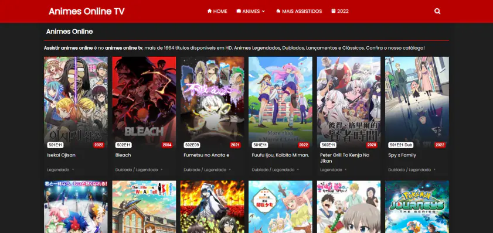This screenshot has width=493, height=233.
Task: Open the Bleach poster thumbnail
Action: pos(144,102)
